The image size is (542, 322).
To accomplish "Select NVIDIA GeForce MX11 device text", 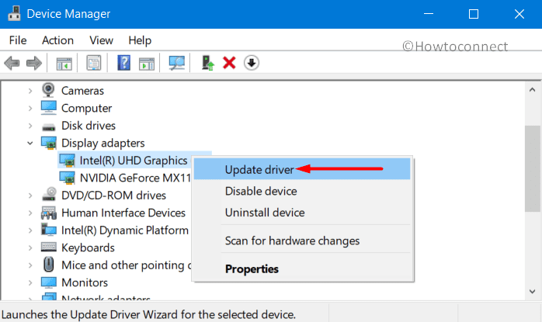I will tap(135, 178).
